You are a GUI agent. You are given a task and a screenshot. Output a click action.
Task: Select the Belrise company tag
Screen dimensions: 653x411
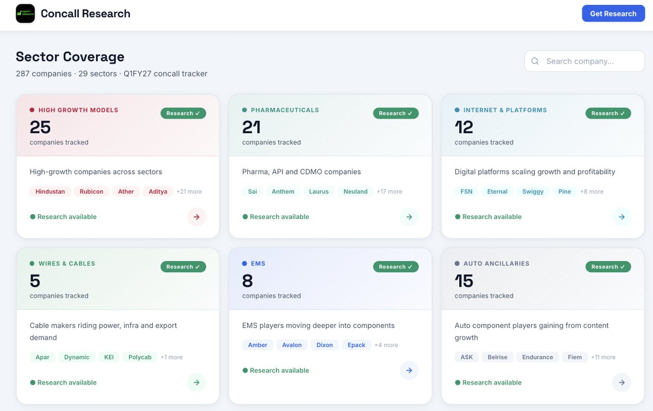tap(497, 357)
